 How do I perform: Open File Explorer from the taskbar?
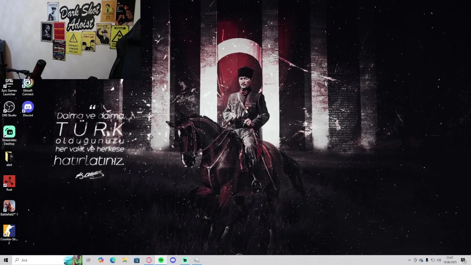pyautogui.click(x=125, y=260)
